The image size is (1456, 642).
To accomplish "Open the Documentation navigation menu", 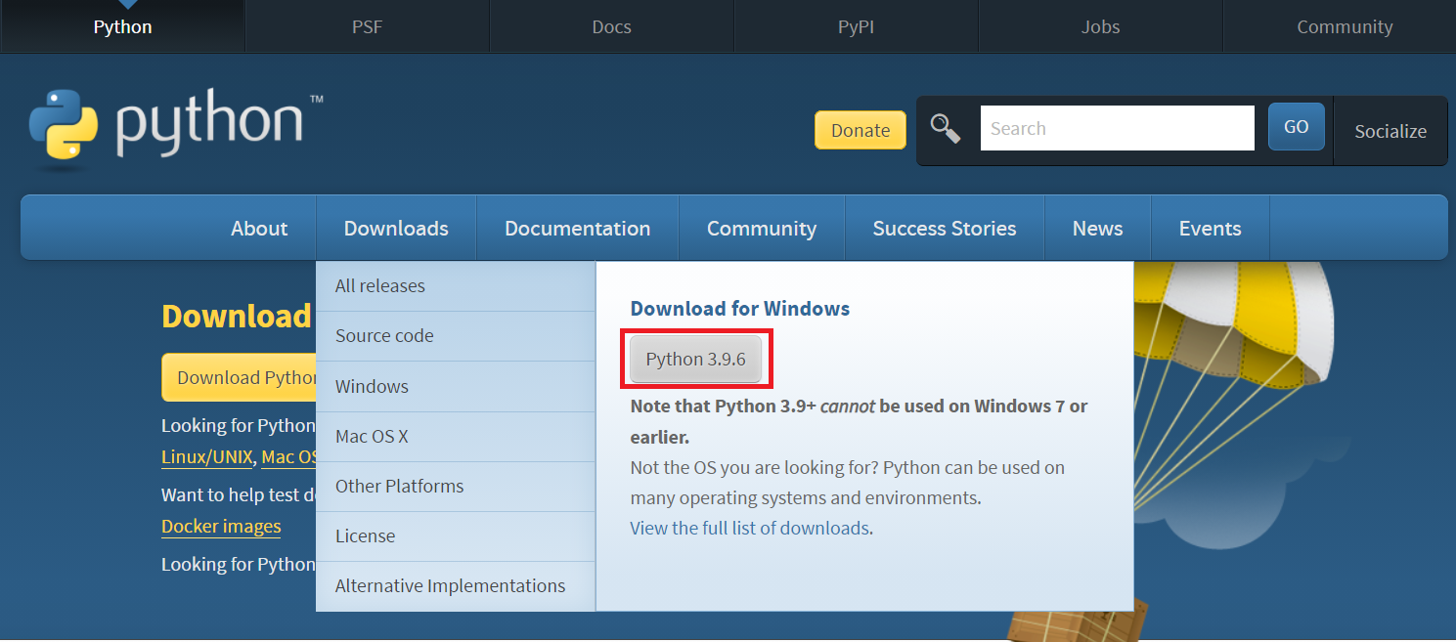I will (577, 228).
